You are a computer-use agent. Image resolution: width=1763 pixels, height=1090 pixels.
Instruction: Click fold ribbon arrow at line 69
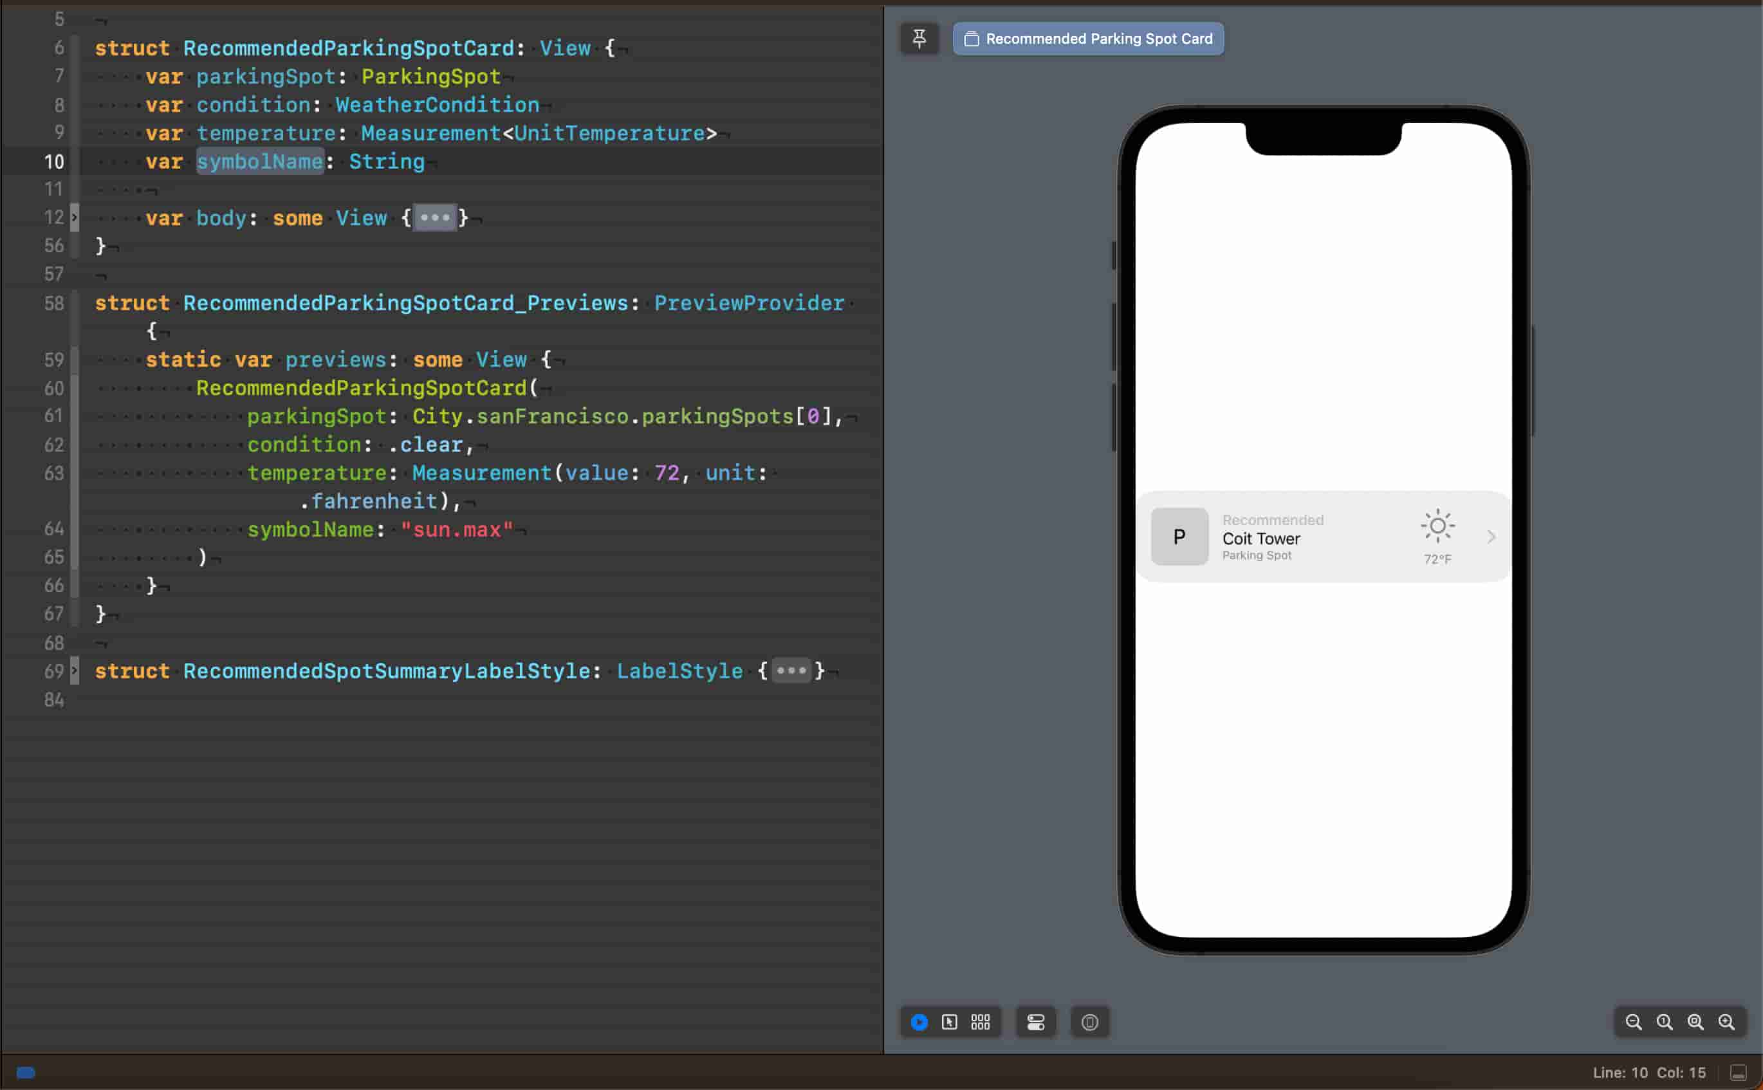pos(73,671)
